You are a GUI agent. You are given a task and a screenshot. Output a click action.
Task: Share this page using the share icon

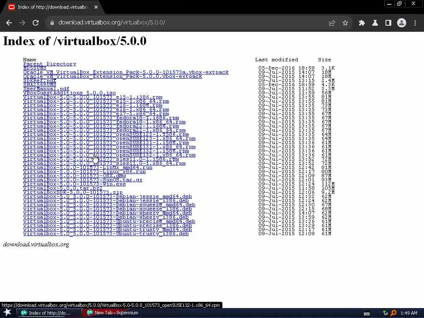[x=332, y=23]
